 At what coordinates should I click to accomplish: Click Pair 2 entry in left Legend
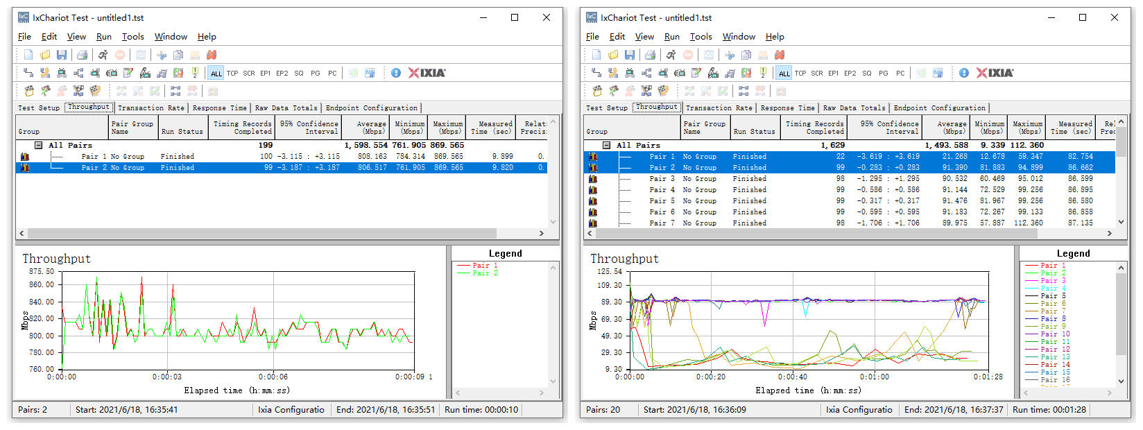(477, 273)
